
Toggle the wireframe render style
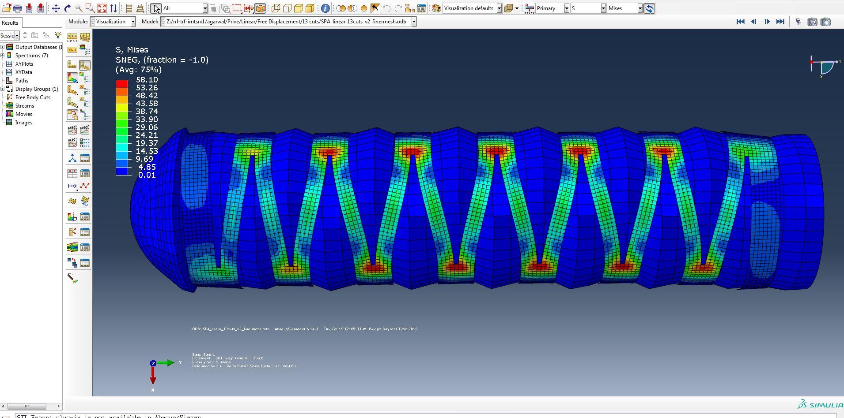coord(276,8)
